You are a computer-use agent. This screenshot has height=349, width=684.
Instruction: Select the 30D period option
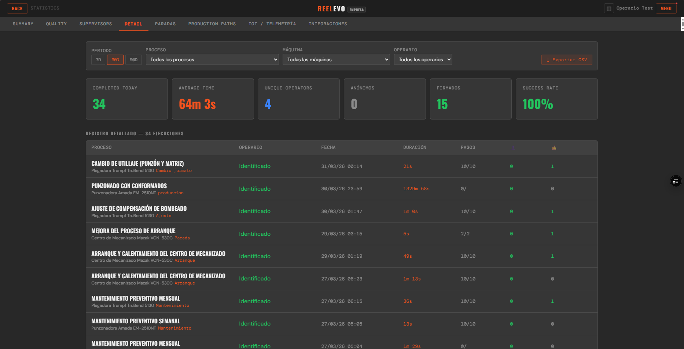[x=115, y=60]
